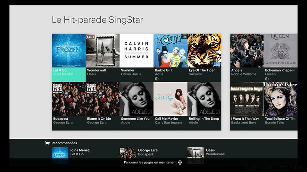
Task: Click the Wonderwall song title in the grid
Action: point(96,70)
